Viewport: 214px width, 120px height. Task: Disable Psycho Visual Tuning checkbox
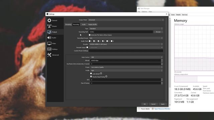point(91,77)
